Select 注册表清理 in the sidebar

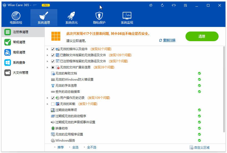click(x=20, y=32)
